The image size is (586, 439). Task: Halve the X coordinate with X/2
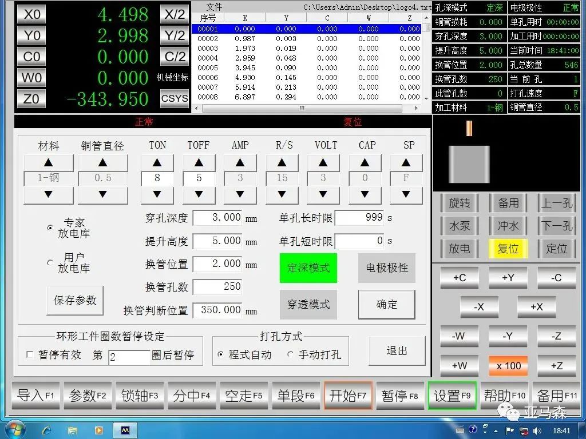pos(175,14)
